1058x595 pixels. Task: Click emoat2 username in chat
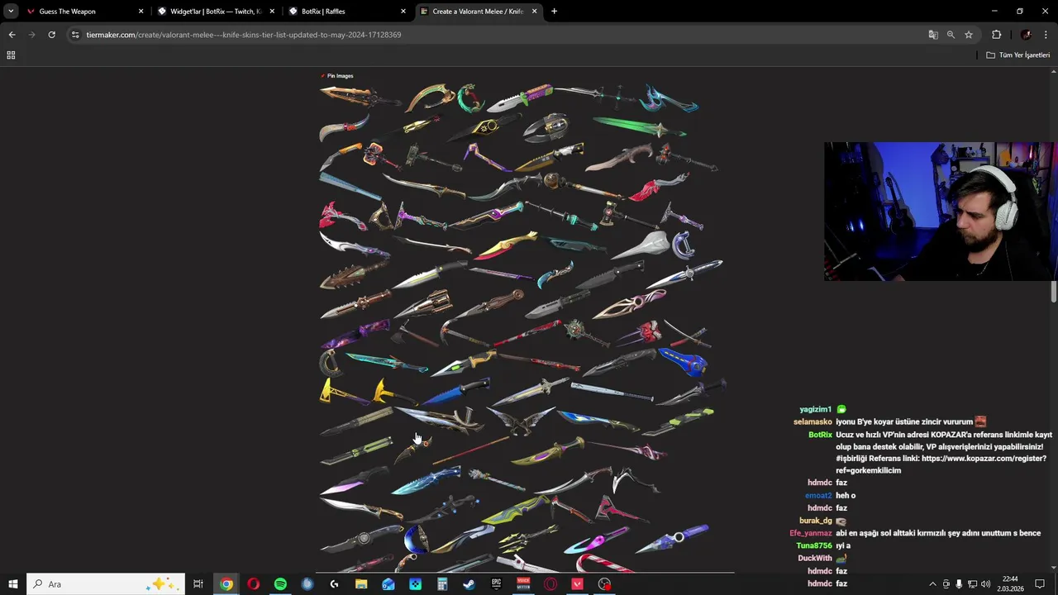tap(818, 496)
